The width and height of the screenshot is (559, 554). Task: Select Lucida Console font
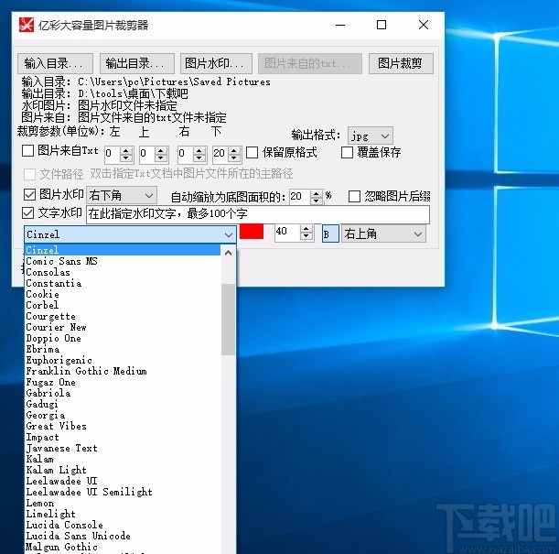tap(123, 525)
